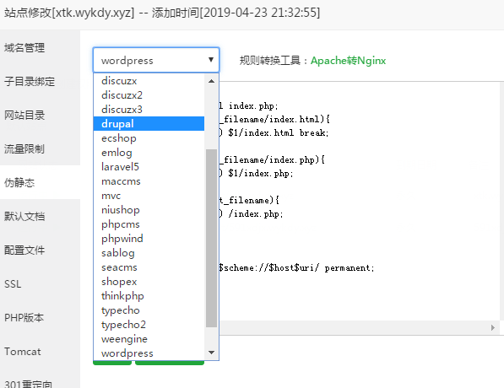Select weengine template
This screenshot has height=388, width=504.
click(149, 339)
